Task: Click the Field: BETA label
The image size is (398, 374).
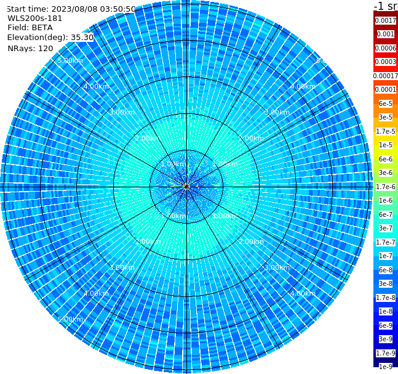Action: click(30, 28)
